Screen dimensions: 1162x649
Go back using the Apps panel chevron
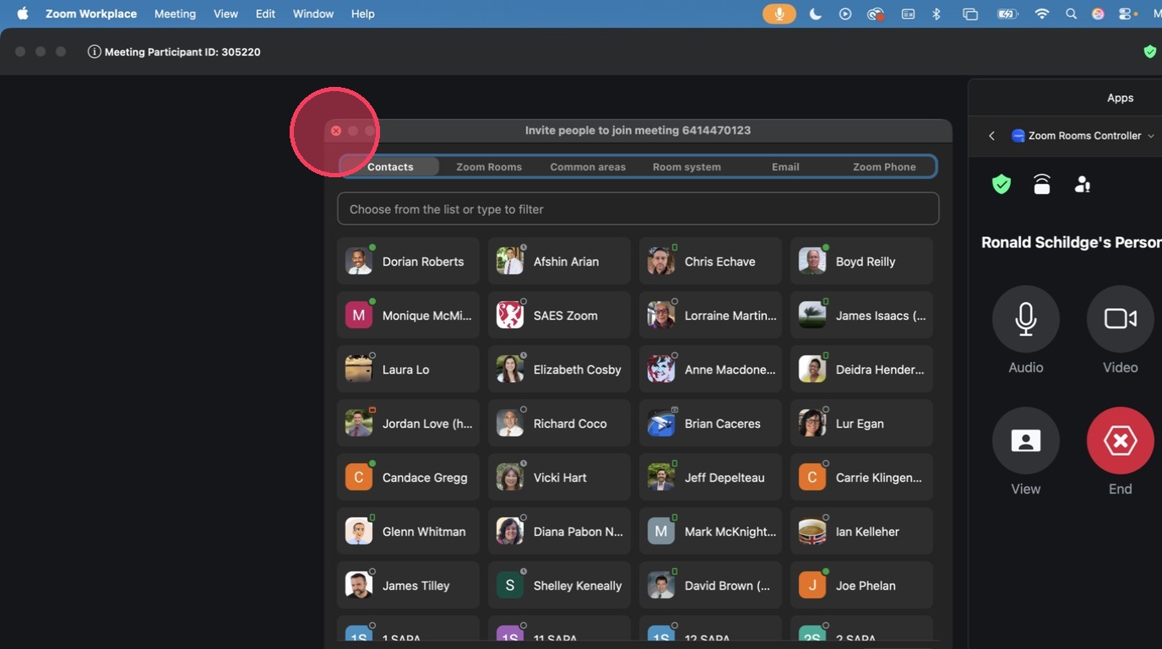991,136
